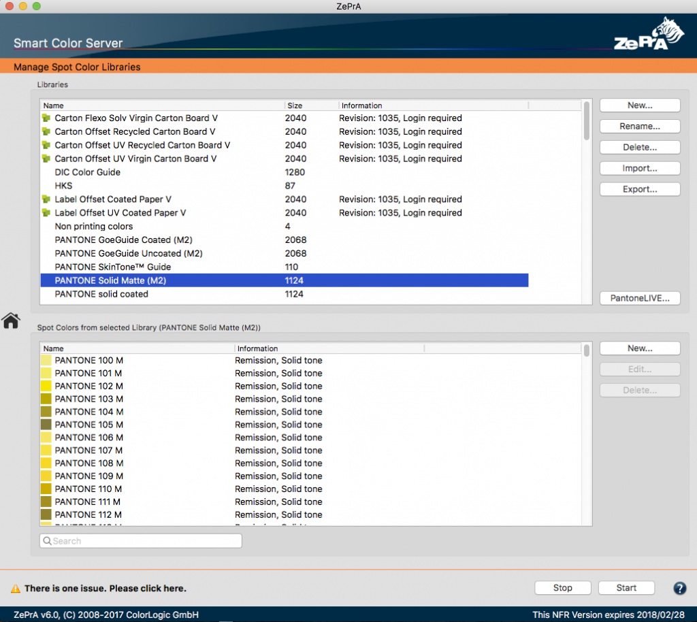Screen dimensions: 697x622
Task: Click the Import... button
Action: coord(640,168)
